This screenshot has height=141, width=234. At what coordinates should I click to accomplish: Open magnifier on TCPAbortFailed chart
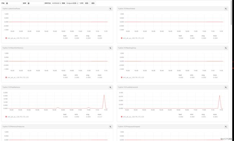click(x=226, y=9)
